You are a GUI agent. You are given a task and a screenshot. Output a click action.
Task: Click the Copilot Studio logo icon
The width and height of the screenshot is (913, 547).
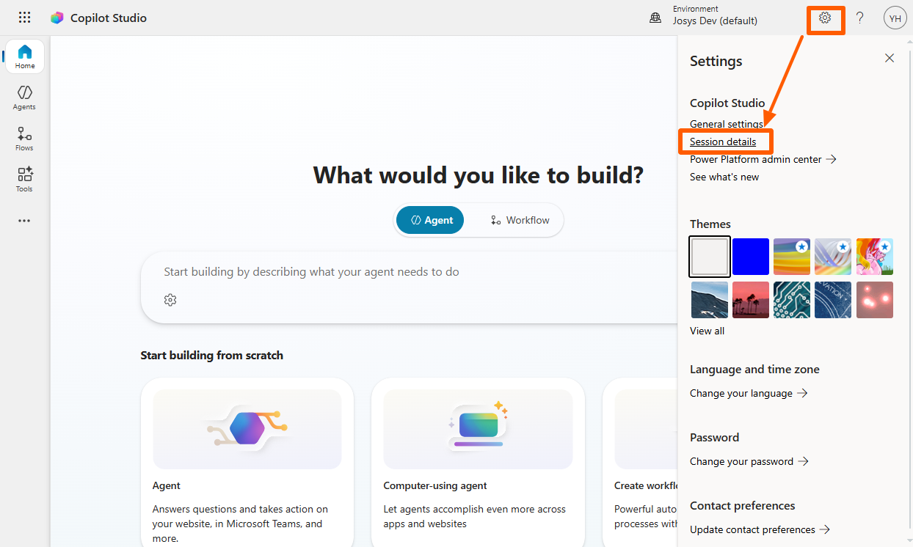click(57, 18)
